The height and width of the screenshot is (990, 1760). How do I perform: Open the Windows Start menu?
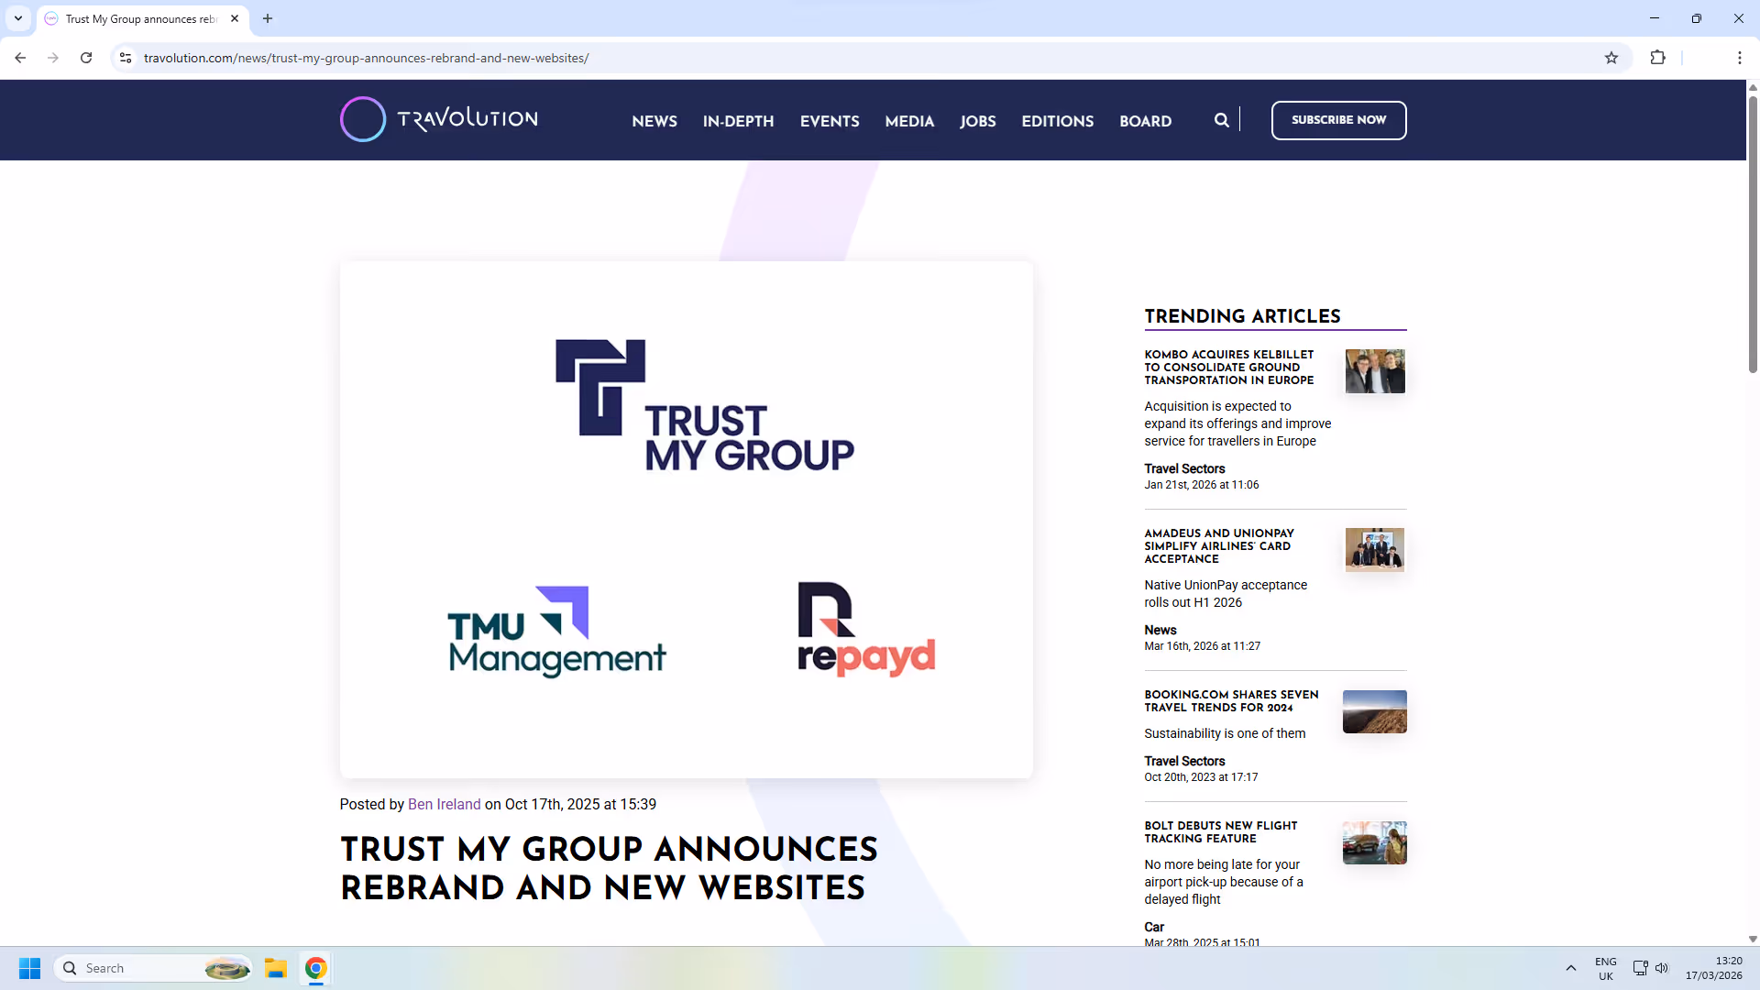pyautogui.click(x=28, y=968)
